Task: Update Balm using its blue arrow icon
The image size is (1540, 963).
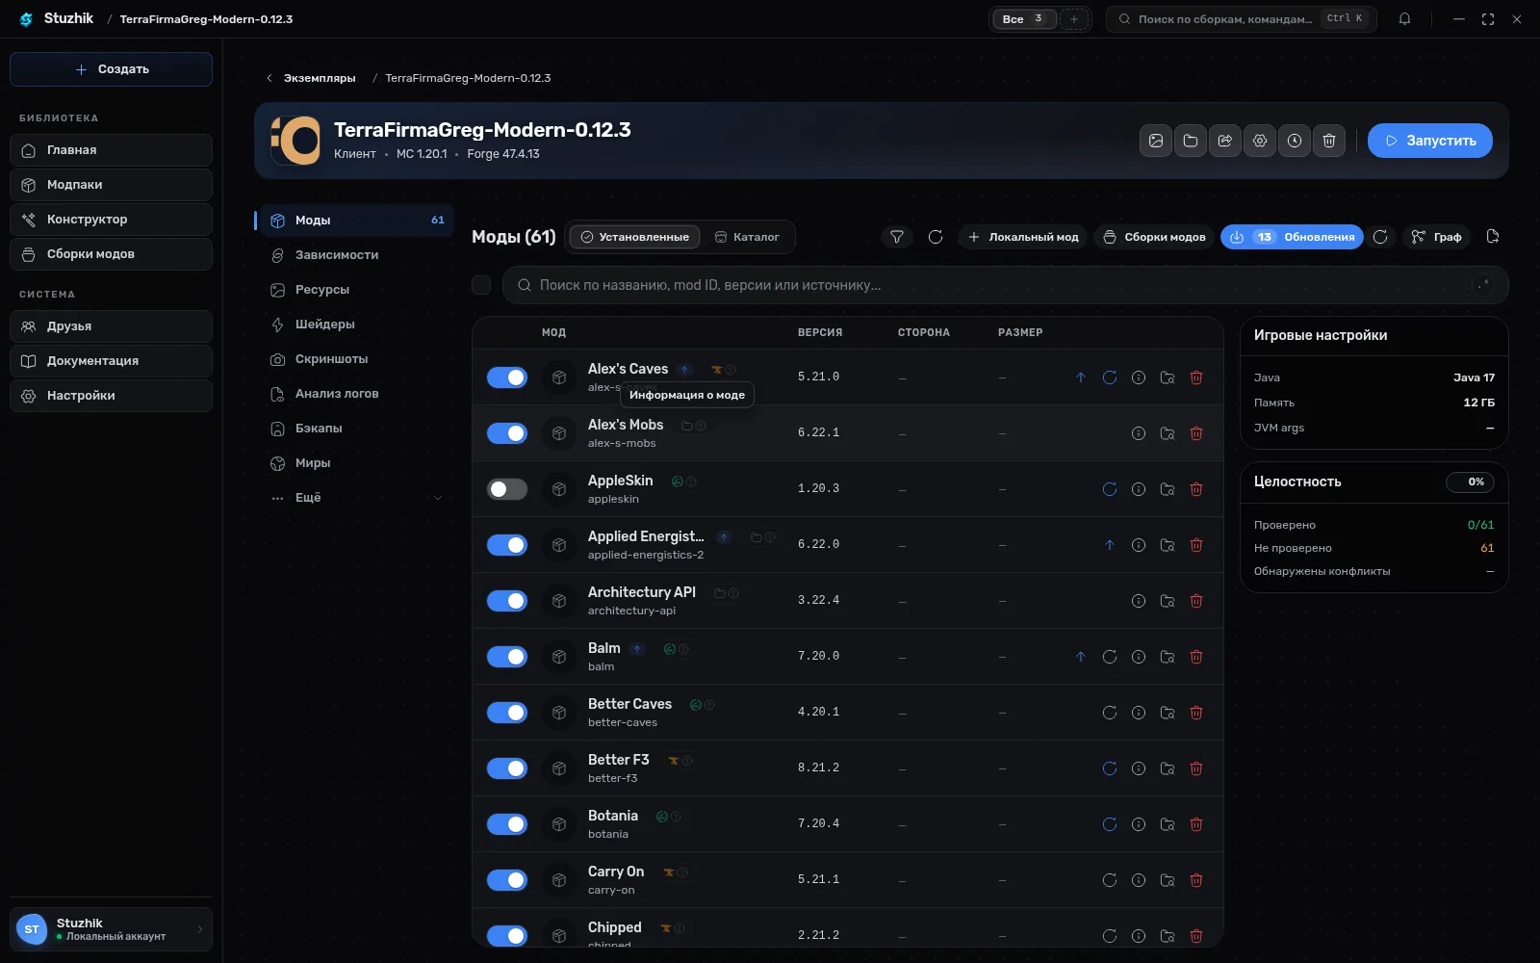Action: click(1081, 657)
